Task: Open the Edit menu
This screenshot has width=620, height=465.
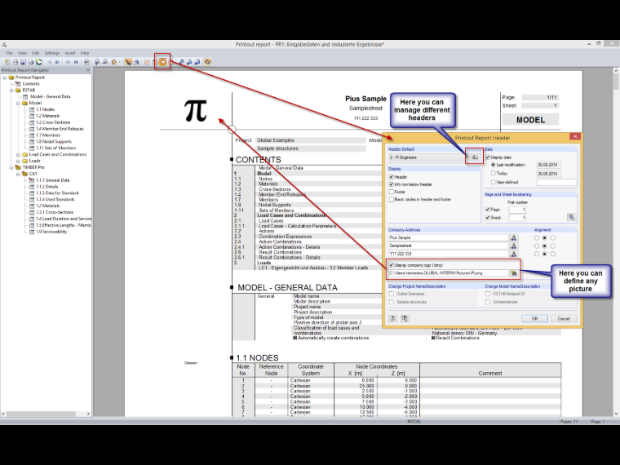Action: click(x=36, y=53)
